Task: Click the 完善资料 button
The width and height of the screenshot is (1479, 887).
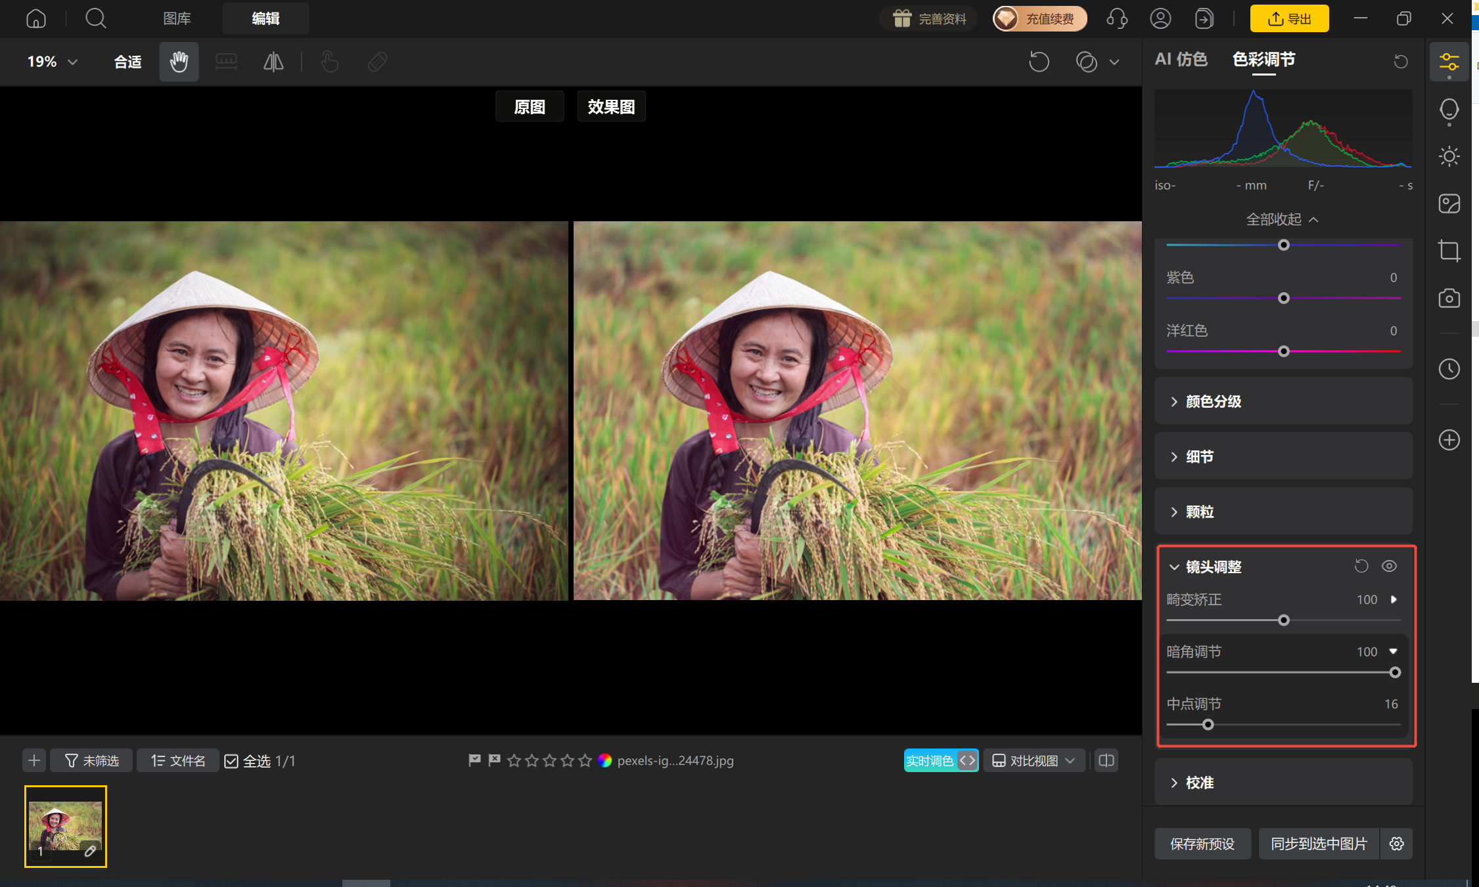Action: click(928, 18)
